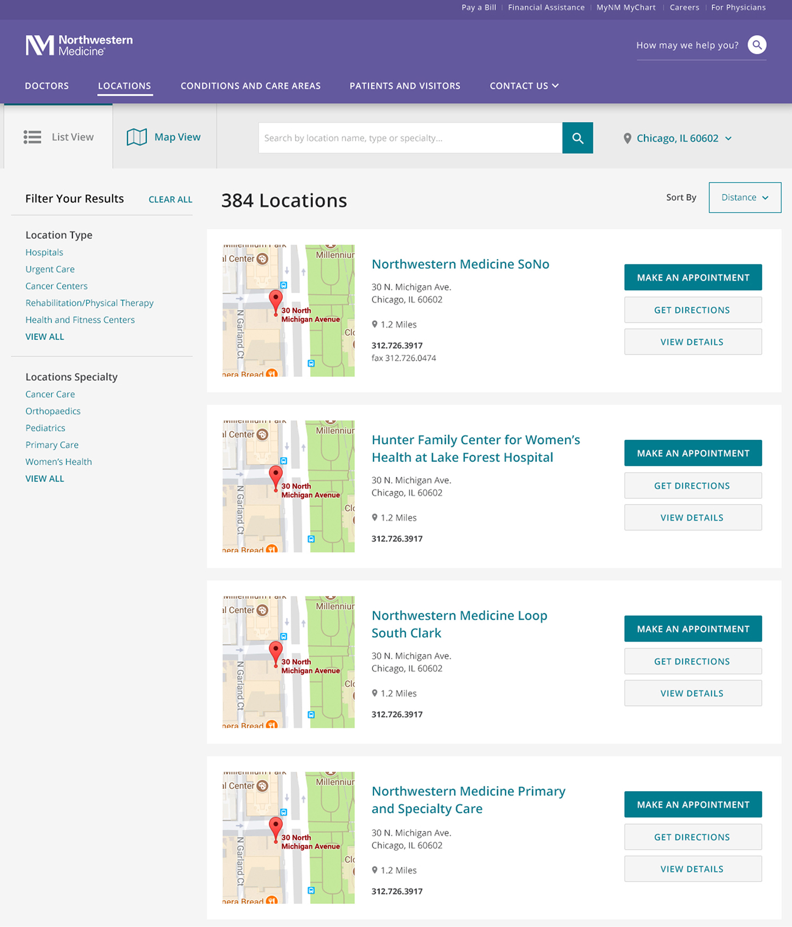
Task: Click Clear All filters
Action: [170, 200]
